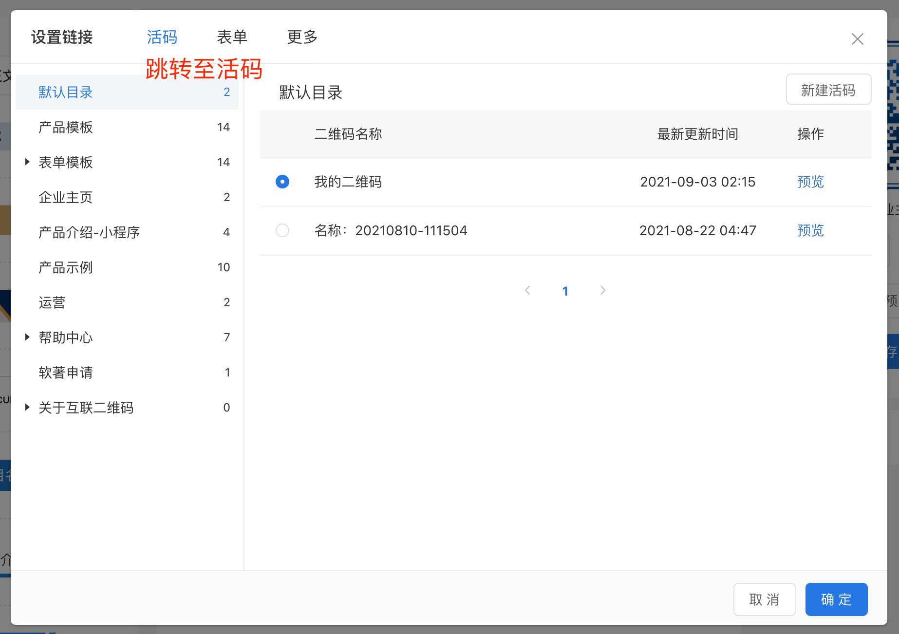Select the 企业主页 directory
Screen dimensions: 899x634
(66, 197)
